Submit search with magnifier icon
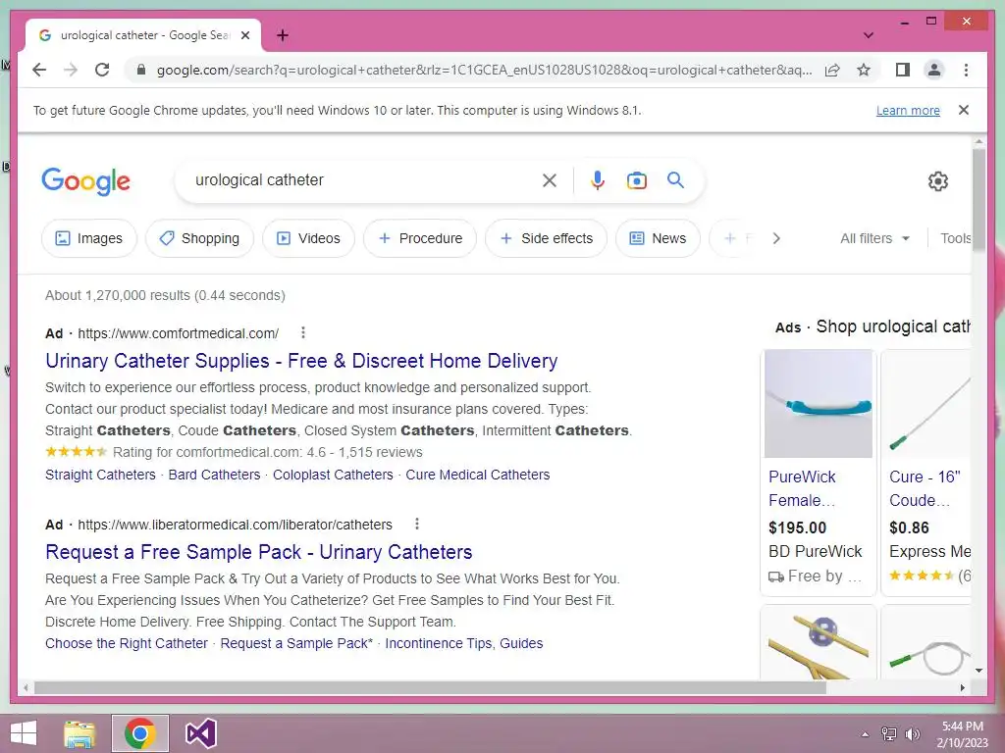 (x=675, y=180)
